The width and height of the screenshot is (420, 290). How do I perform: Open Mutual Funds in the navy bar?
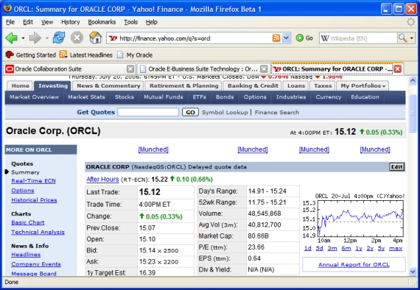[x=163, y=97]
